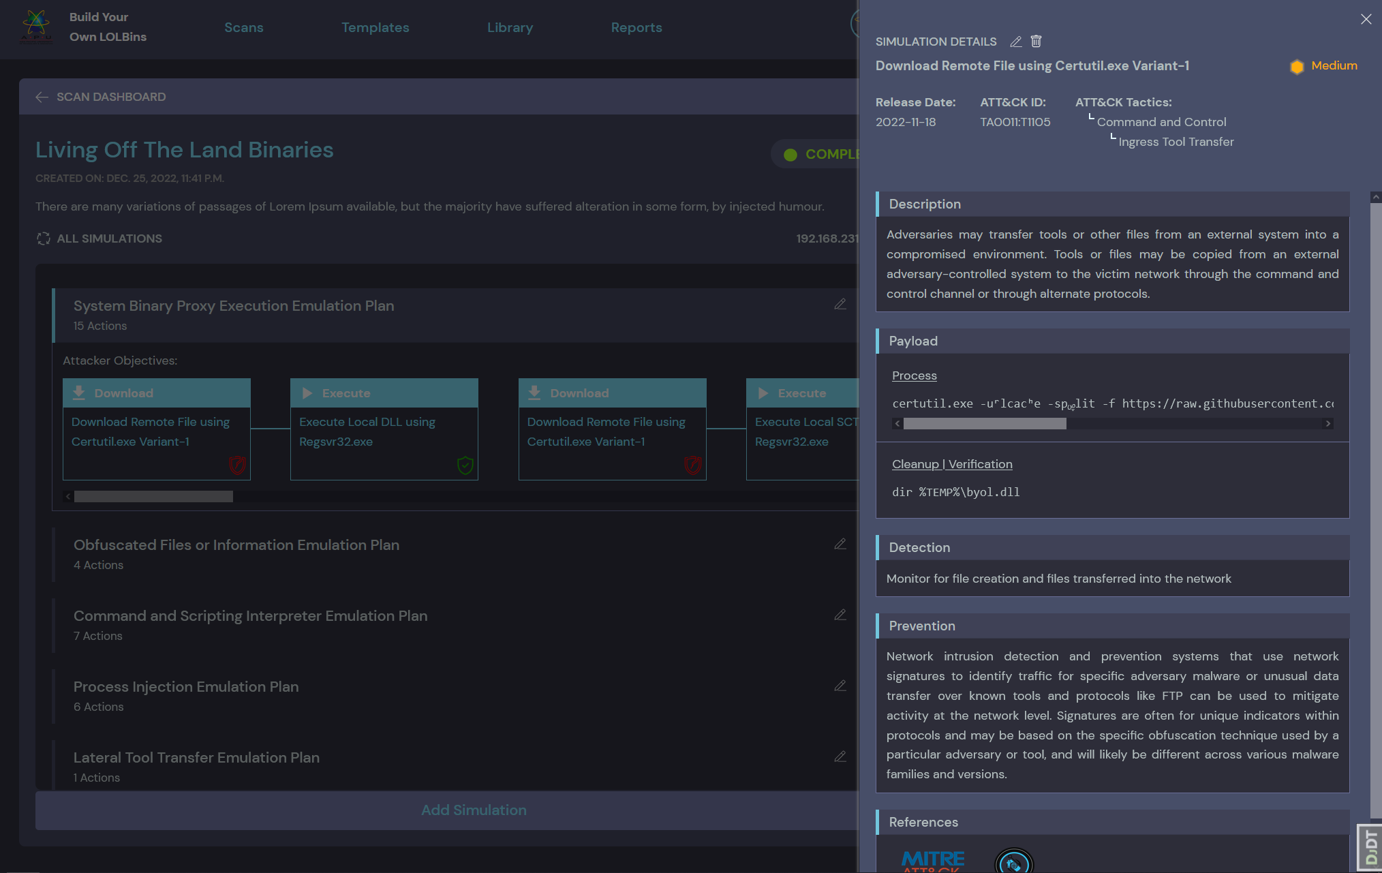
Task: Click the MITRE ATT&CK reference logo
Action: click(x=932, y=861)
